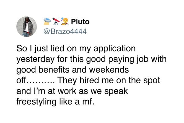Open the Pluto display name

point(80,22)
